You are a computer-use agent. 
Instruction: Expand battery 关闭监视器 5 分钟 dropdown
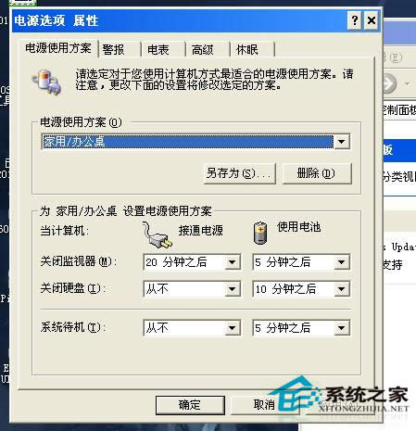coord(342,262)
